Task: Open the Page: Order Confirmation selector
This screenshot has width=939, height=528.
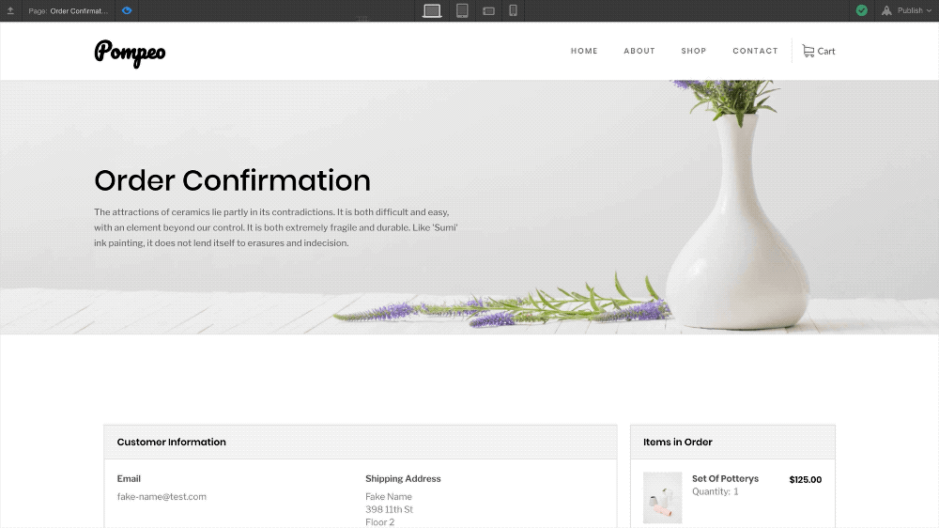Action: click(69, 10)
